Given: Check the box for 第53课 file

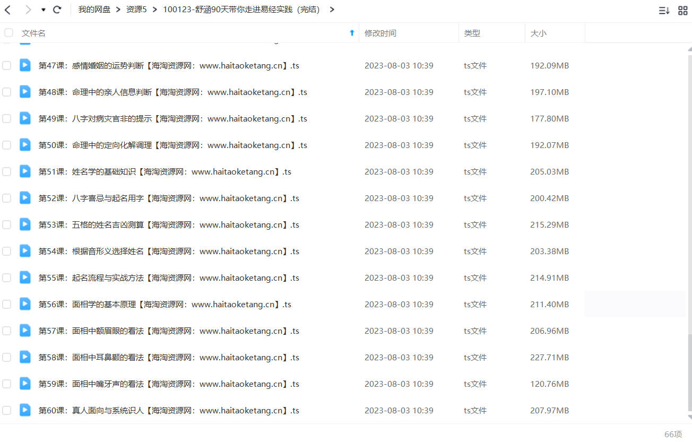Looking at the screenshot, I should click(6, 224).
